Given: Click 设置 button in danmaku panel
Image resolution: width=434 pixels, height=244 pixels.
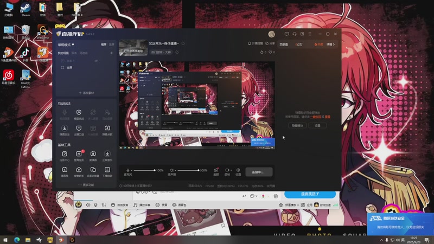Looking at the screenshot, I should (317, 126).
